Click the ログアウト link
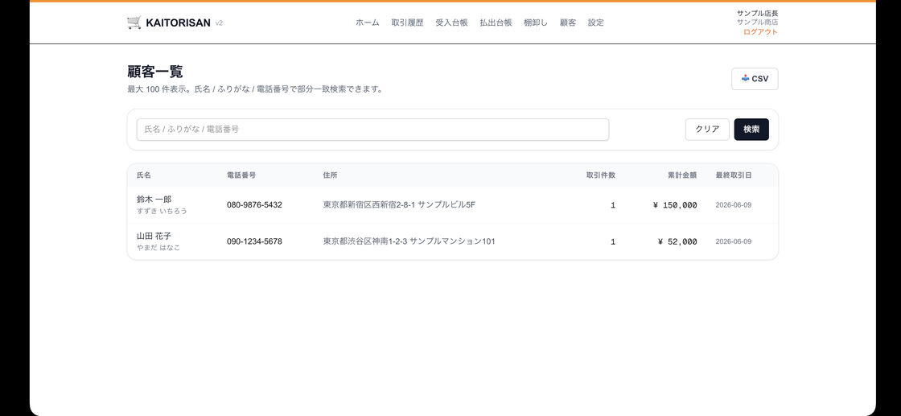This screenshot has width=901, height=416. tap(761, 32)
